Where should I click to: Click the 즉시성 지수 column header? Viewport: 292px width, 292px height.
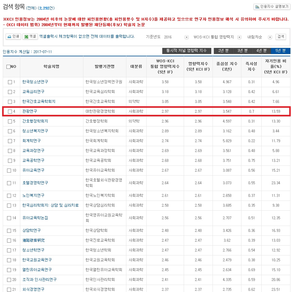251,67
